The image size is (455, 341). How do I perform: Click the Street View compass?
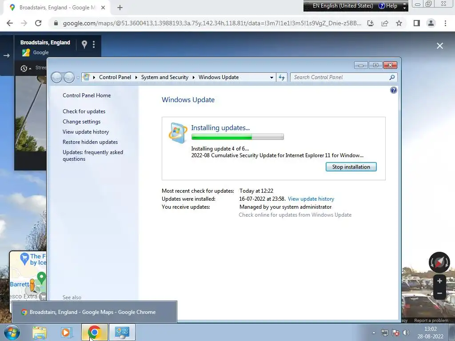(439, 262)
